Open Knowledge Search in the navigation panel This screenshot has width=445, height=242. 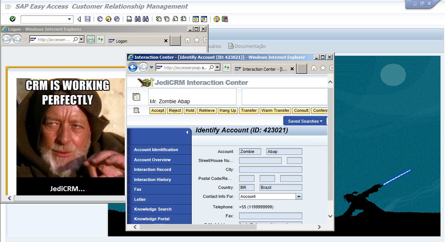(x=153, y=209)
